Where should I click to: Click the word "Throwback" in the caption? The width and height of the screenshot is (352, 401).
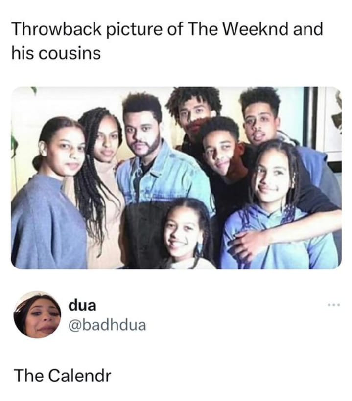(56, 29)
